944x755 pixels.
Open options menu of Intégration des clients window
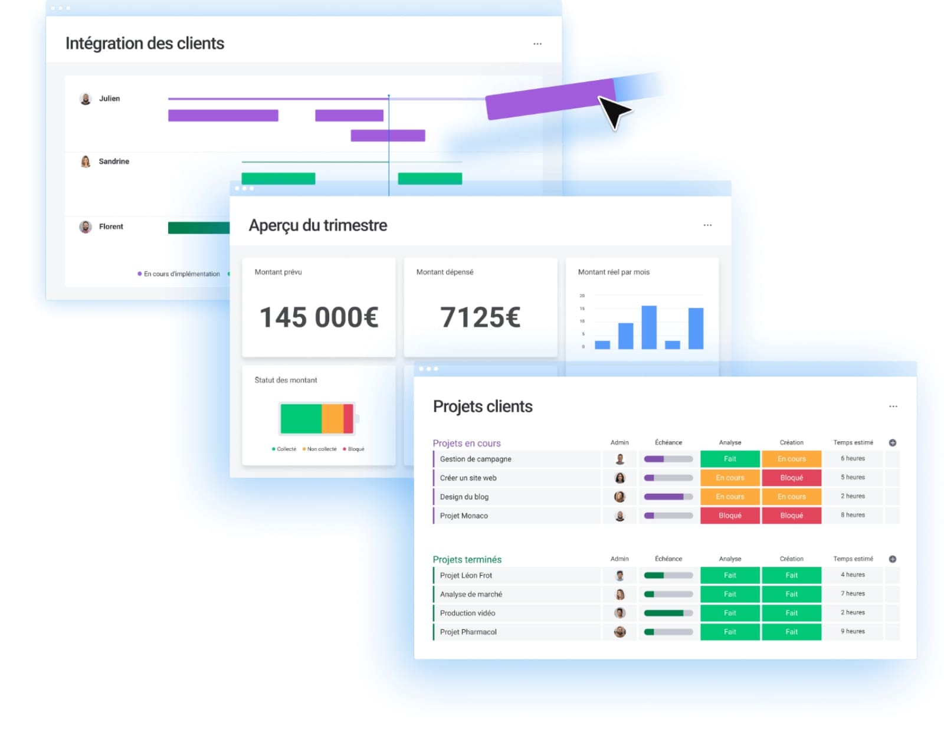click(x=537, y=44)
